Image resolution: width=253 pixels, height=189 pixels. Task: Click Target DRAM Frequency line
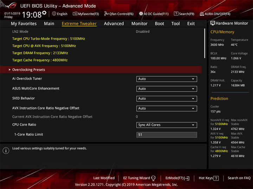coord(40,53)
